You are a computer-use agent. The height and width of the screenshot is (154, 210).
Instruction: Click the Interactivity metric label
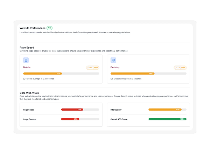coord(116,110)
